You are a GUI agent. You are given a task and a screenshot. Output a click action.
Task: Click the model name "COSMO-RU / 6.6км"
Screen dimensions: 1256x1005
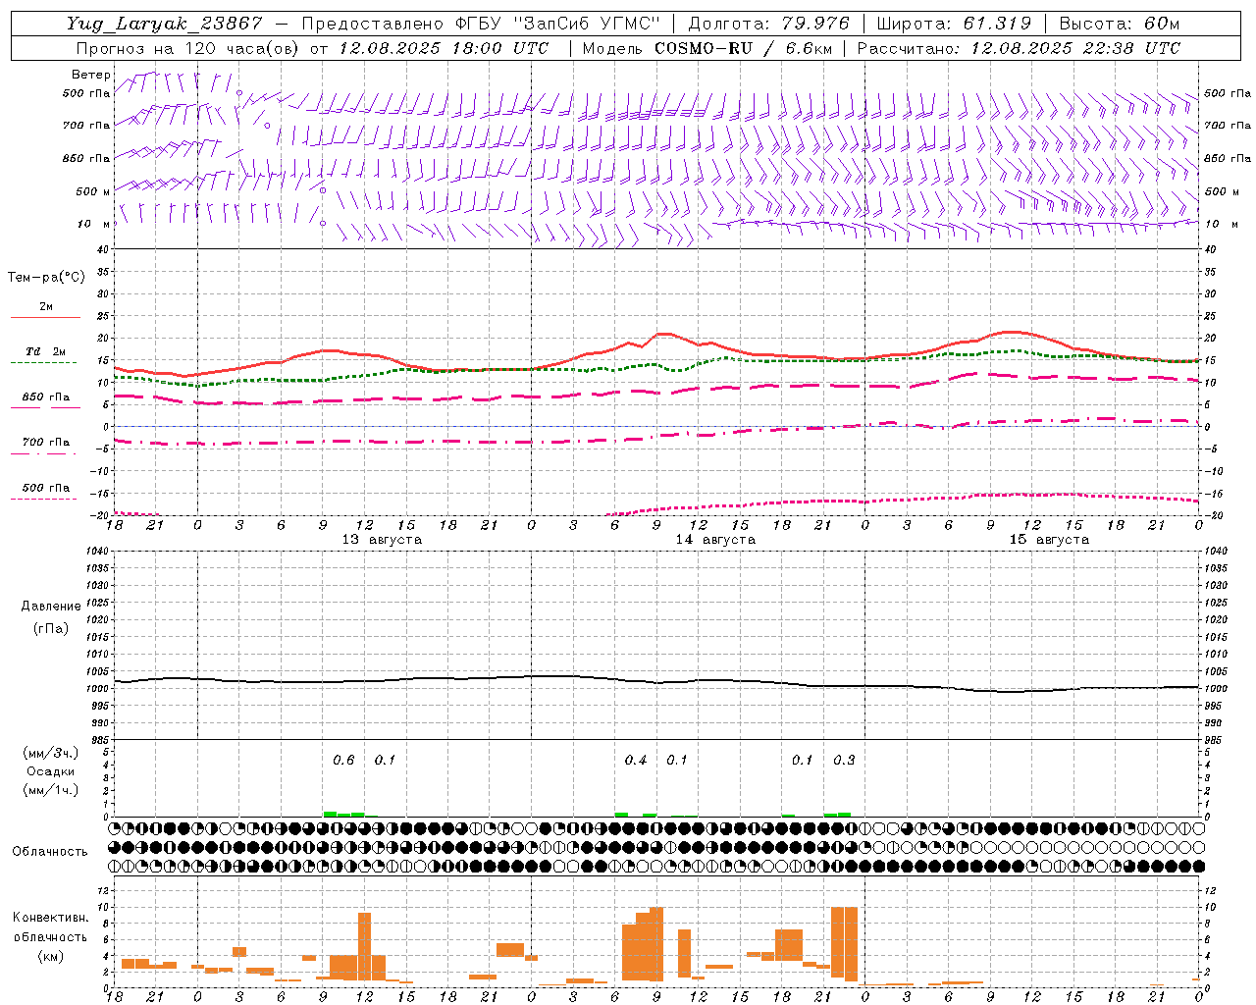point(744,48)
